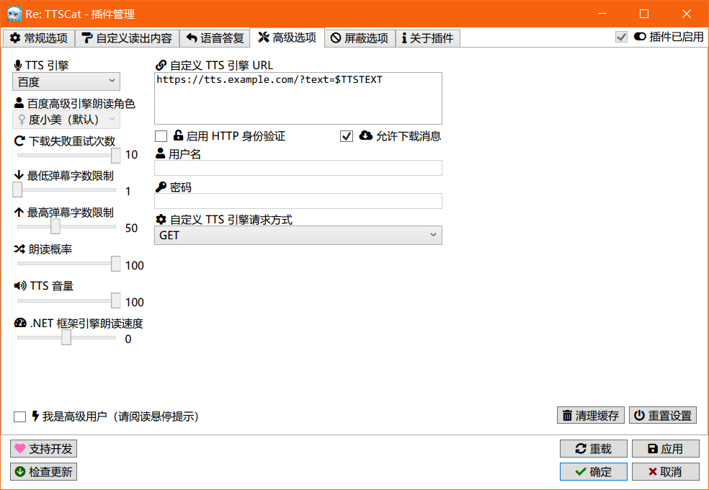This screenshot has width=709, height=490.
Task: Go to the 关于插件 tab
Action: point(428,38)
